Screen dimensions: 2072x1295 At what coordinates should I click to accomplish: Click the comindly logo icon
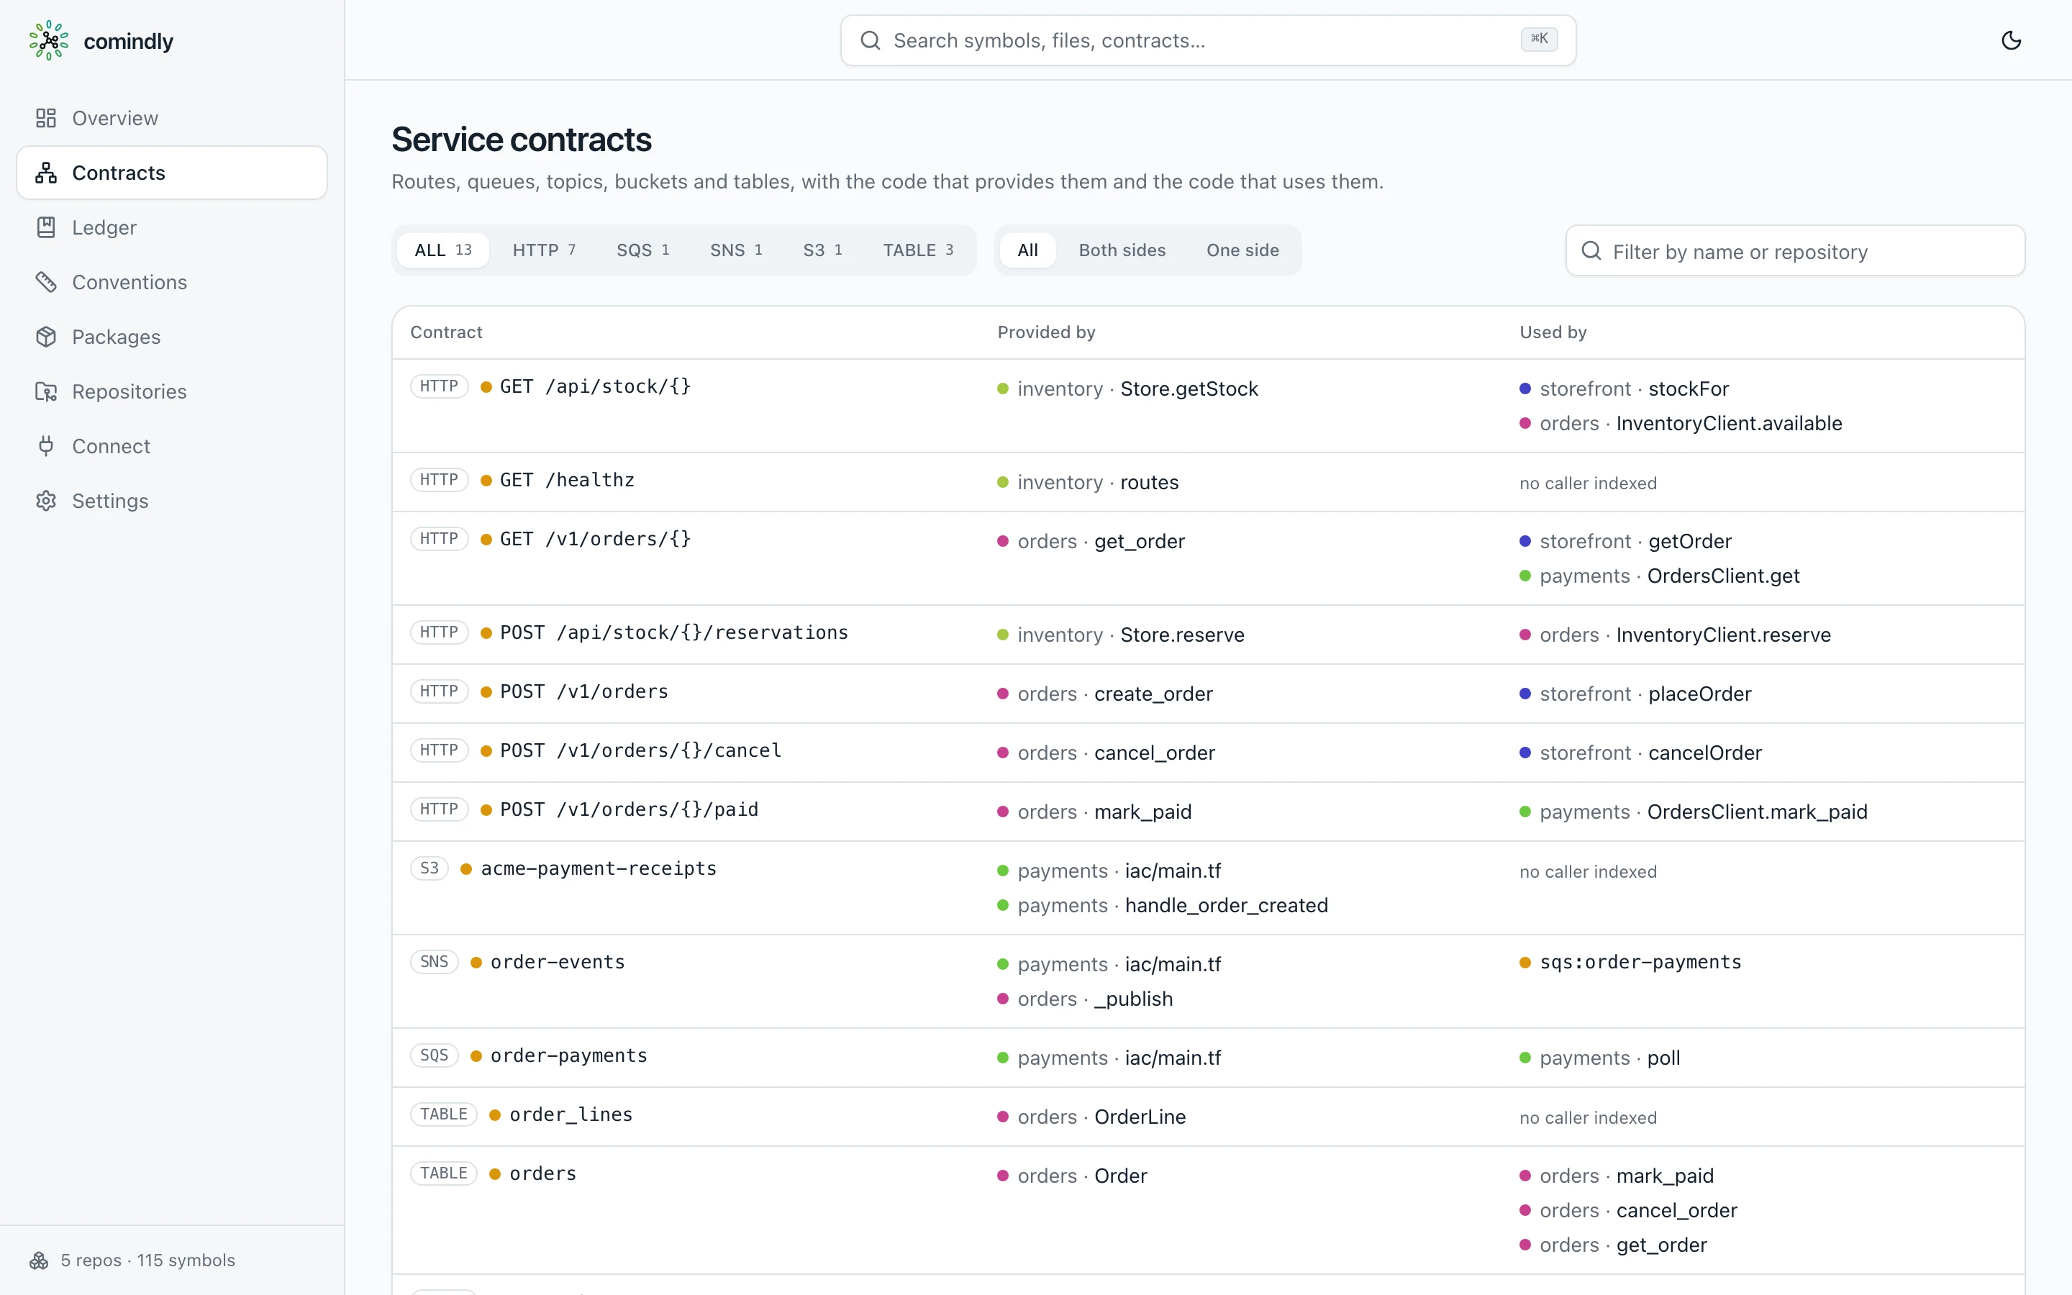[49, 40]
